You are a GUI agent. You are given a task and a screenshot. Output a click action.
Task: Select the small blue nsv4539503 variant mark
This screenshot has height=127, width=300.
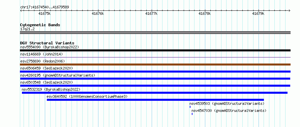tap(190, 107)
